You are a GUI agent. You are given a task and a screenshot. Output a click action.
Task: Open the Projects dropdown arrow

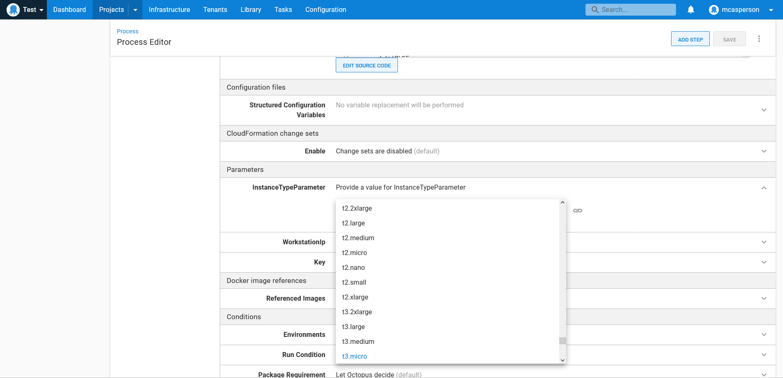tap(135, 10)
